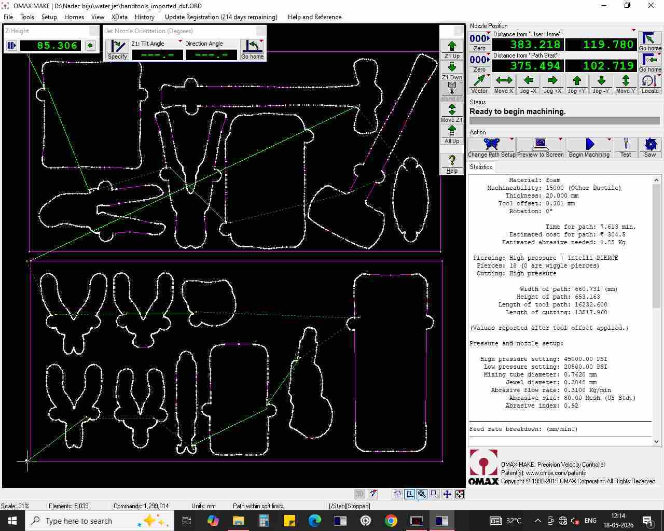Click the Statistics scrollbar up arrow

656,180
